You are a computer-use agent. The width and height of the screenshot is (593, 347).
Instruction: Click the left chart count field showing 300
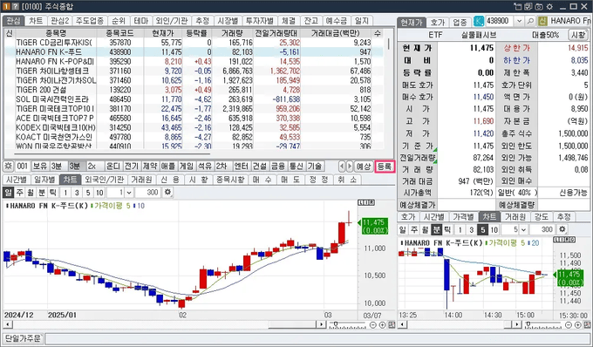click(147, 193)
